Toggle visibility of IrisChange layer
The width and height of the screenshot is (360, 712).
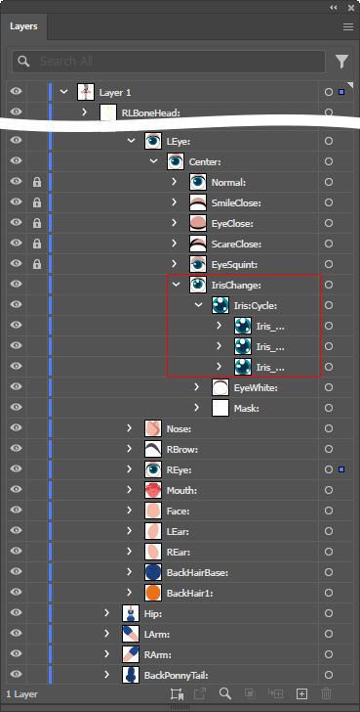17,285
